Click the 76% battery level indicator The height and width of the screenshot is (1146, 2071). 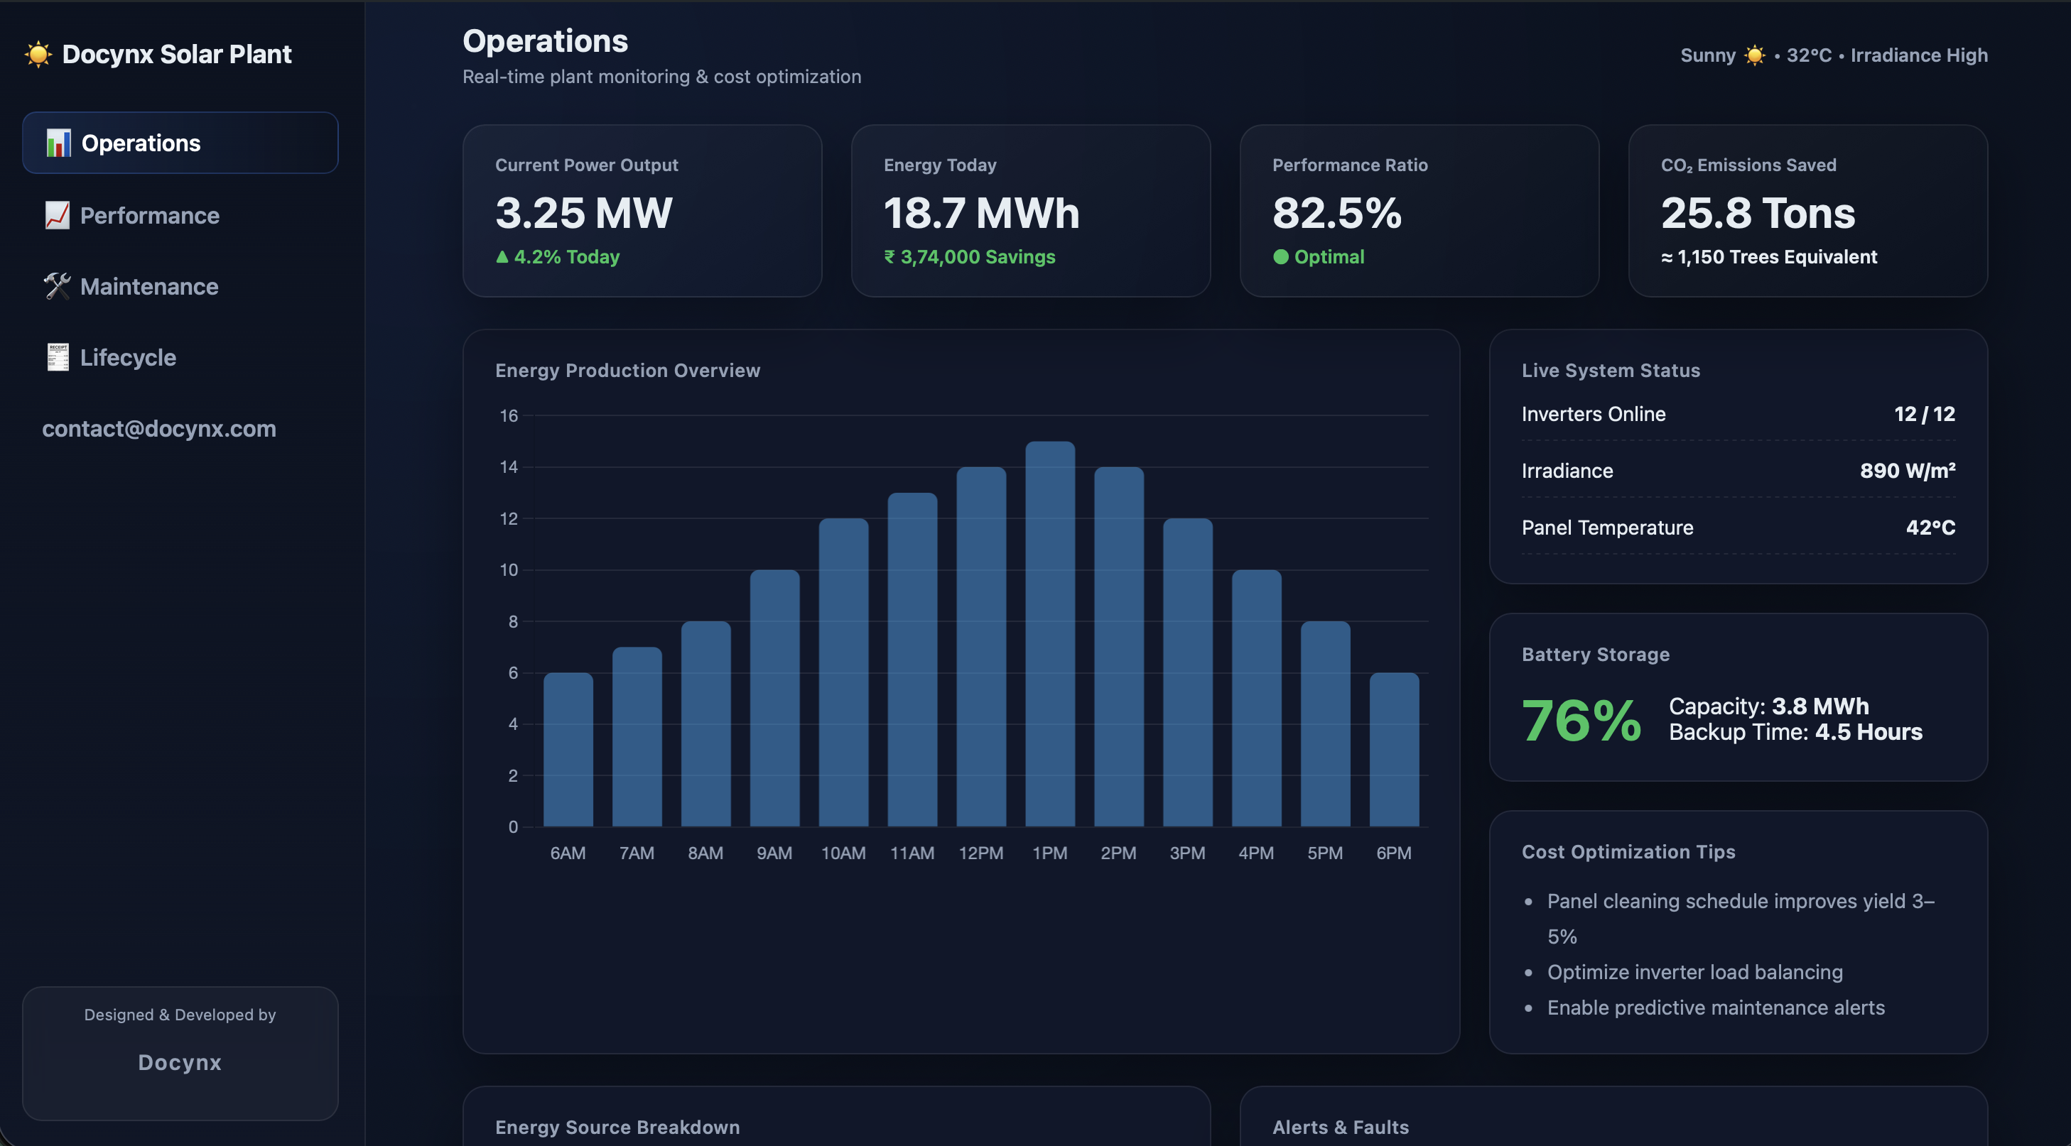pos(1581,720)
